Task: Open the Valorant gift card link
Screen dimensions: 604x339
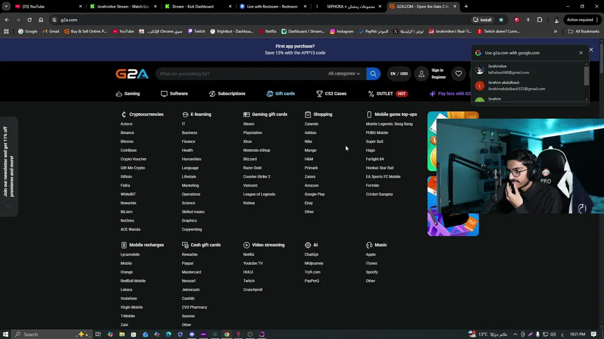Action: [x=250, y=186]
